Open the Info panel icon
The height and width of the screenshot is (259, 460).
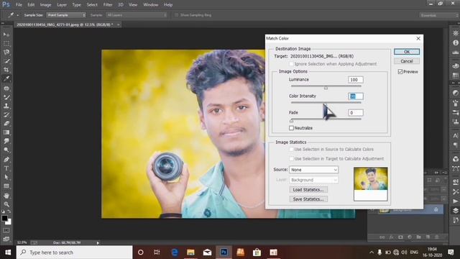click(x=456, y=42)
